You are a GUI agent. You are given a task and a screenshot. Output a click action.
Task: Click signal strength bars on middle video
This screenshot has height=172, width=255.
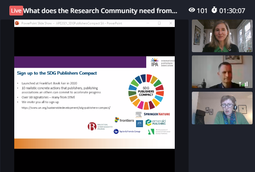(244, 84)
